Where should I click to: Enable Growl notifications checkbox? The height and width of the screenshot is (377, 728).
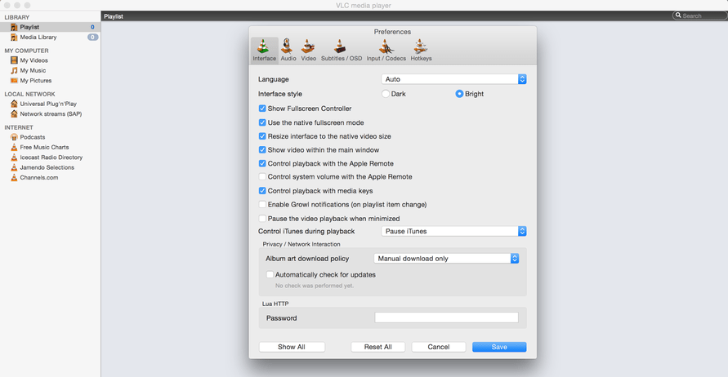[x=262, y=205]
